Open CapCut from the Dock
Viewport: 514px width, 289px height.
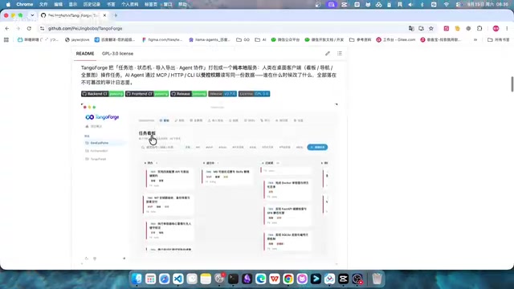click(x=343, y=279)
